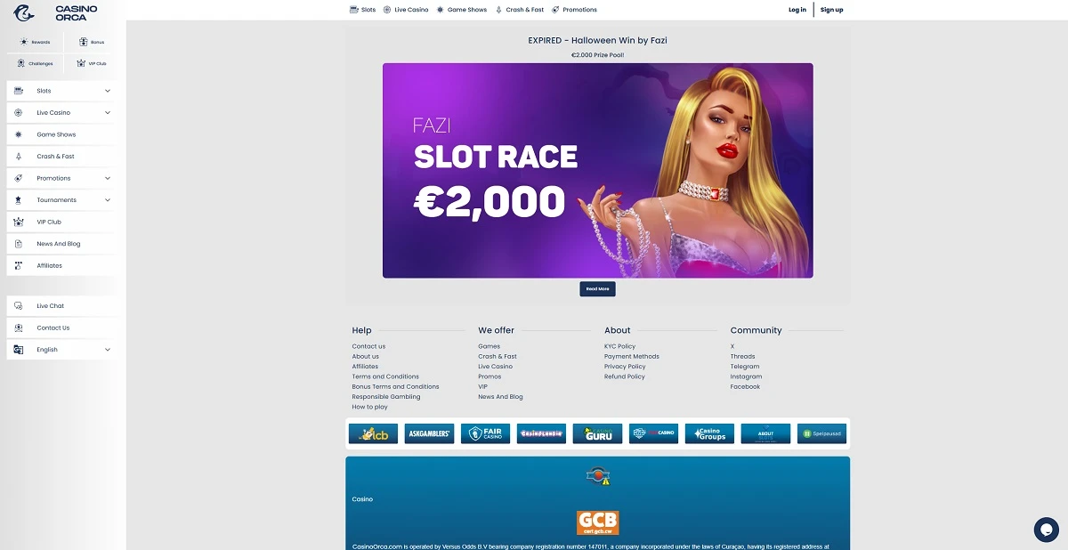This screenshot has height=550, width=1068.
Task: Open the VIP Club crown tile
Action: click(x=91, y=63)
